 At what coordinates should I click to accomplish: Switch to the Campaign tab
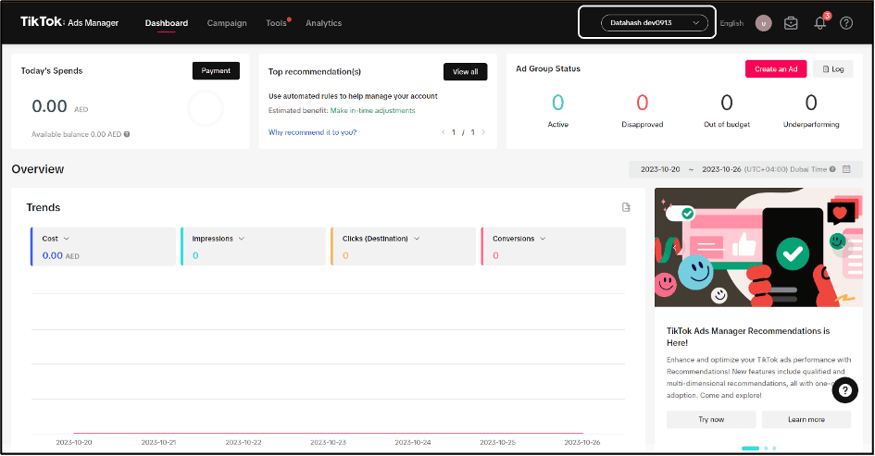227,23
